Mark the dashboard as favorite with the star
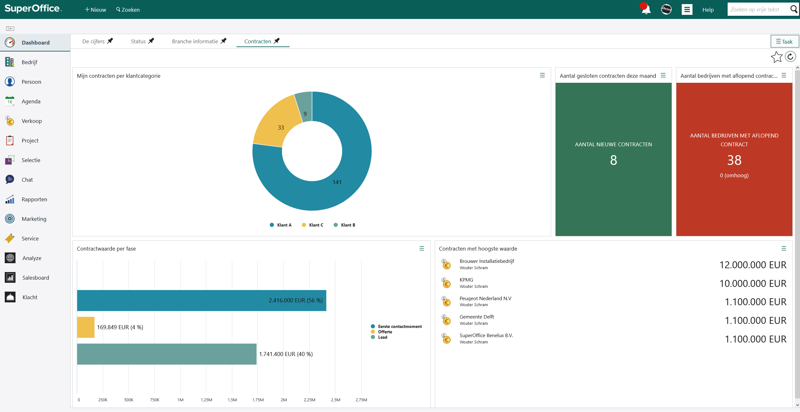The width and height of the screenshot is (800, 412). point(777,57)
